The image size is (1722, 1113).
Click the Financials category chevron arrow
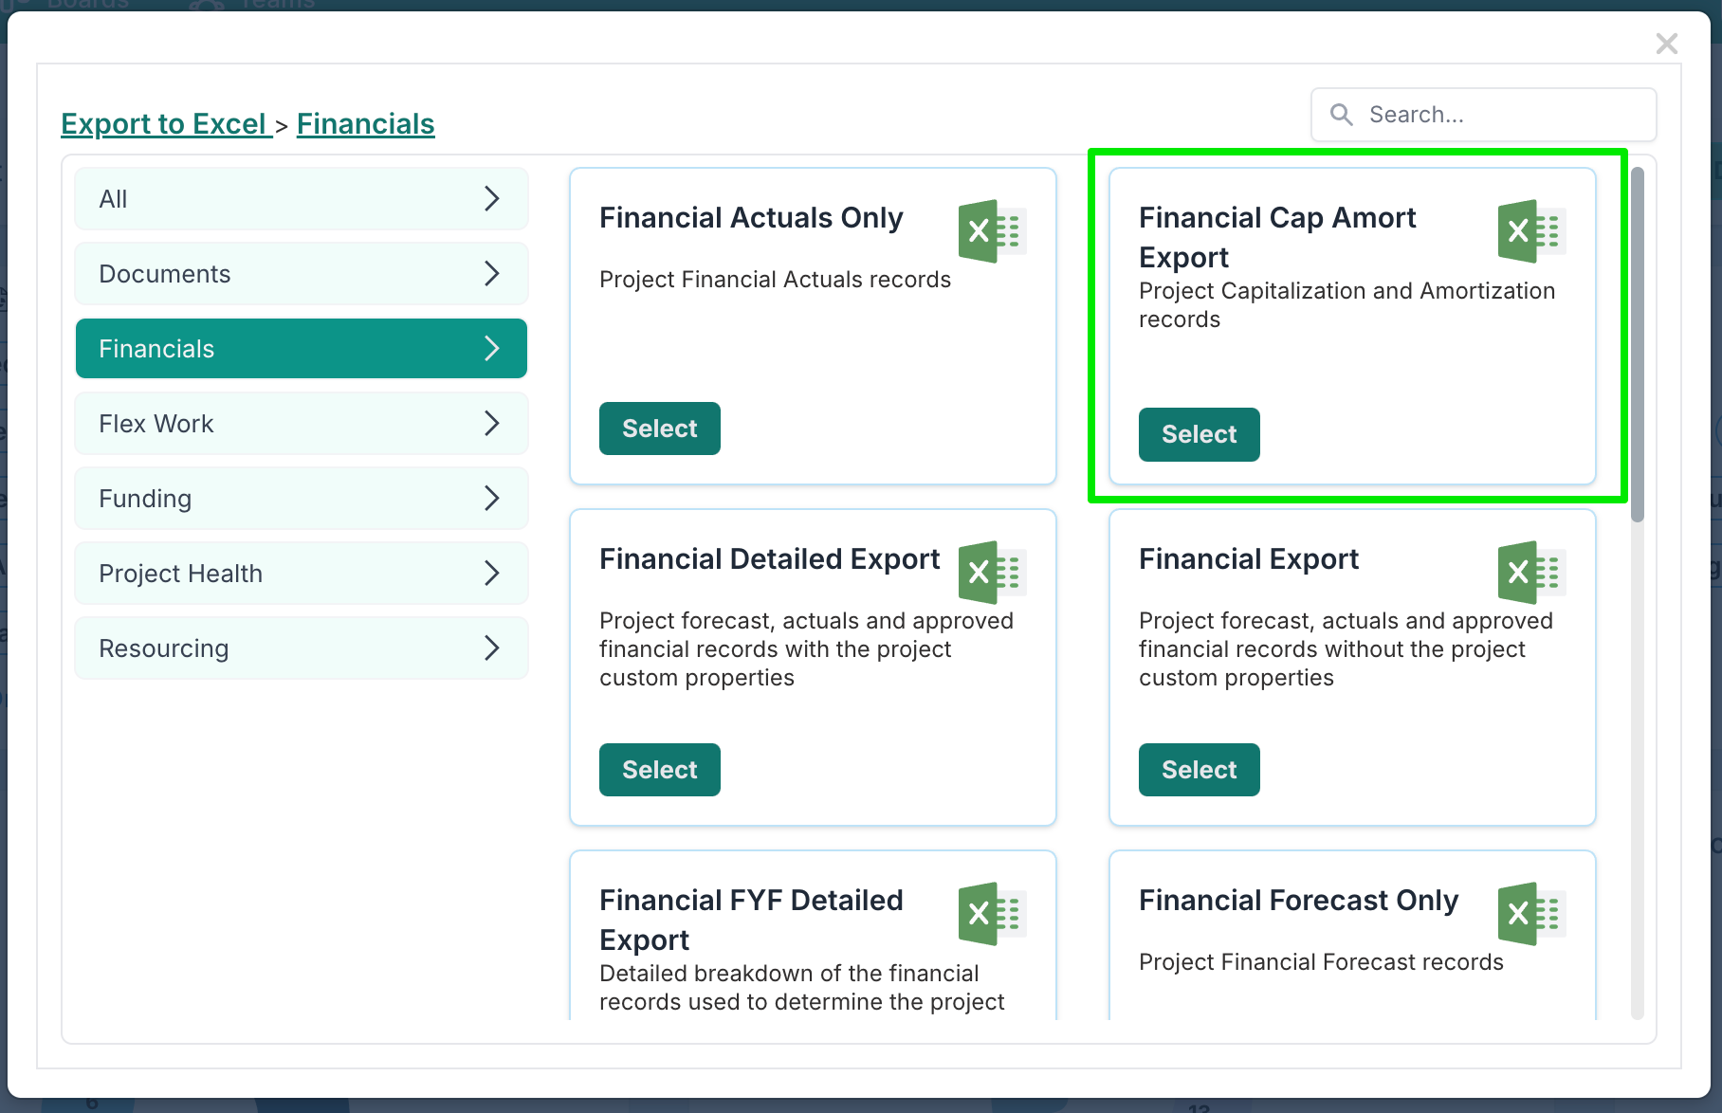[492, 349]
